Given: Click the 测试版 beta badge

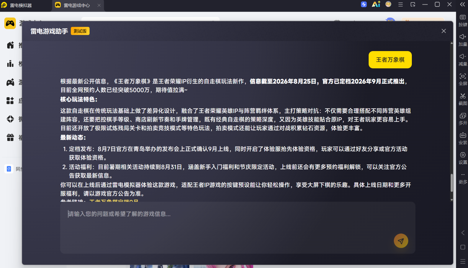Looking at the screenshot, I should [80, 31].
